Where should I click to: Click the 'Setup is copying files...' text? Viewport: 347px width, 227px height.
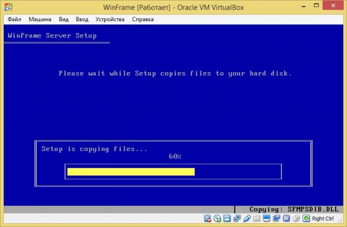94,149
